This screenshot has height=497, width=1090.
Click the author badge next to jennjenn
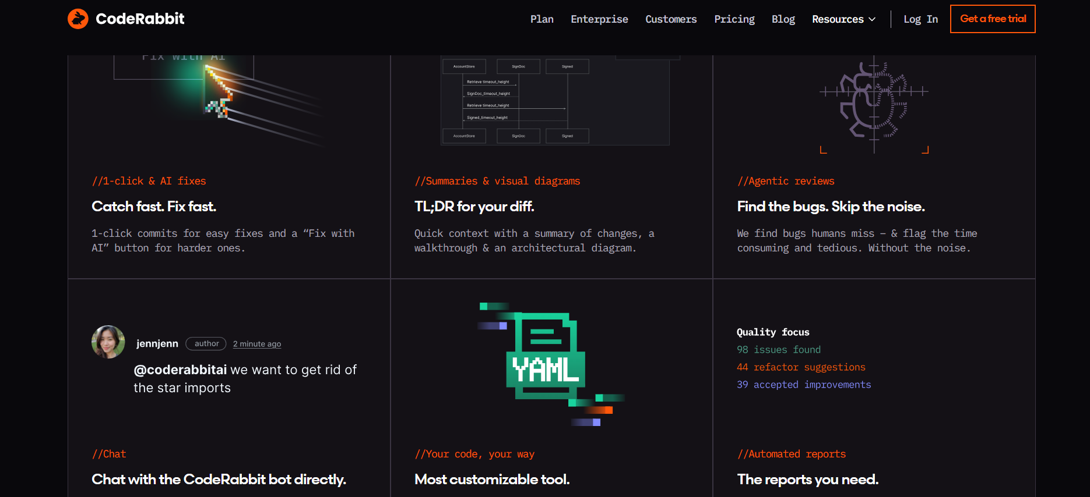[206, 343]
